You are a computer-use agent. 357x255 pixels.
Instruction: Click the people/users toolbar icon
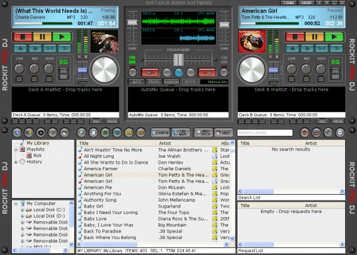(x=29, y=133)
